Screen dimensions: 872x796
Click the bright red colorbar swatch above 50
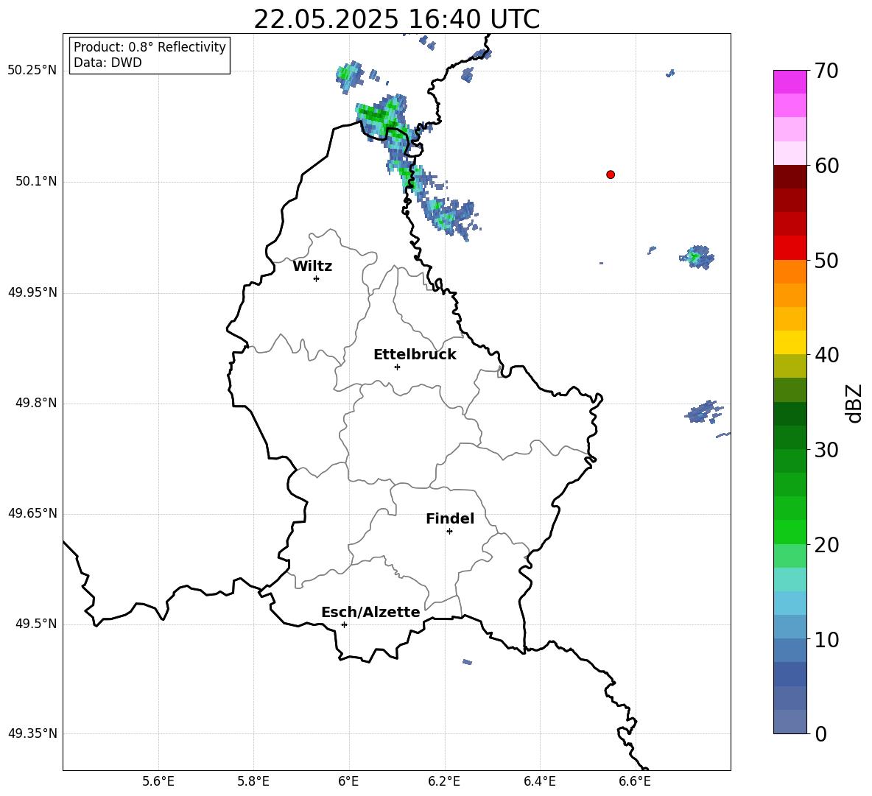790,248
